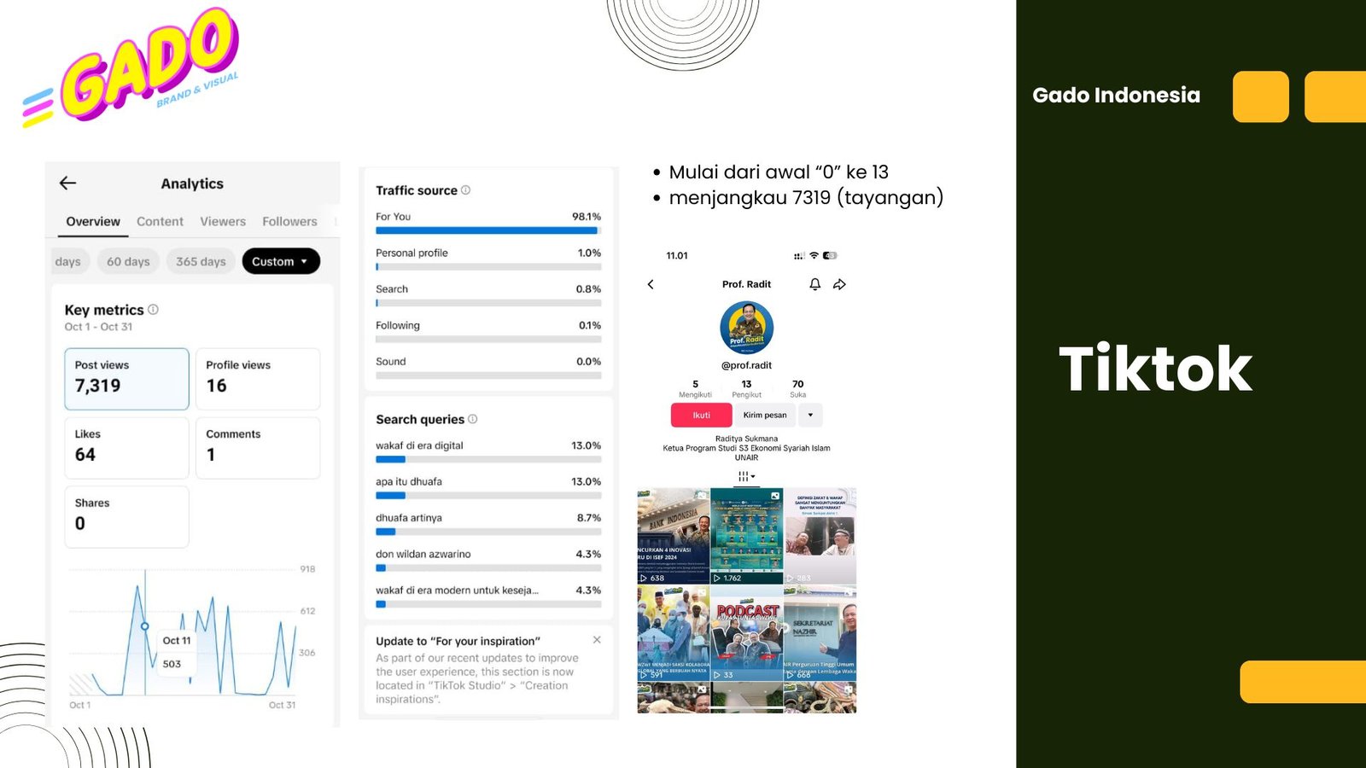This screenshot has width=1366, height=768.
Task: Click the Key metrics info icon
Action: click(154, 310)
